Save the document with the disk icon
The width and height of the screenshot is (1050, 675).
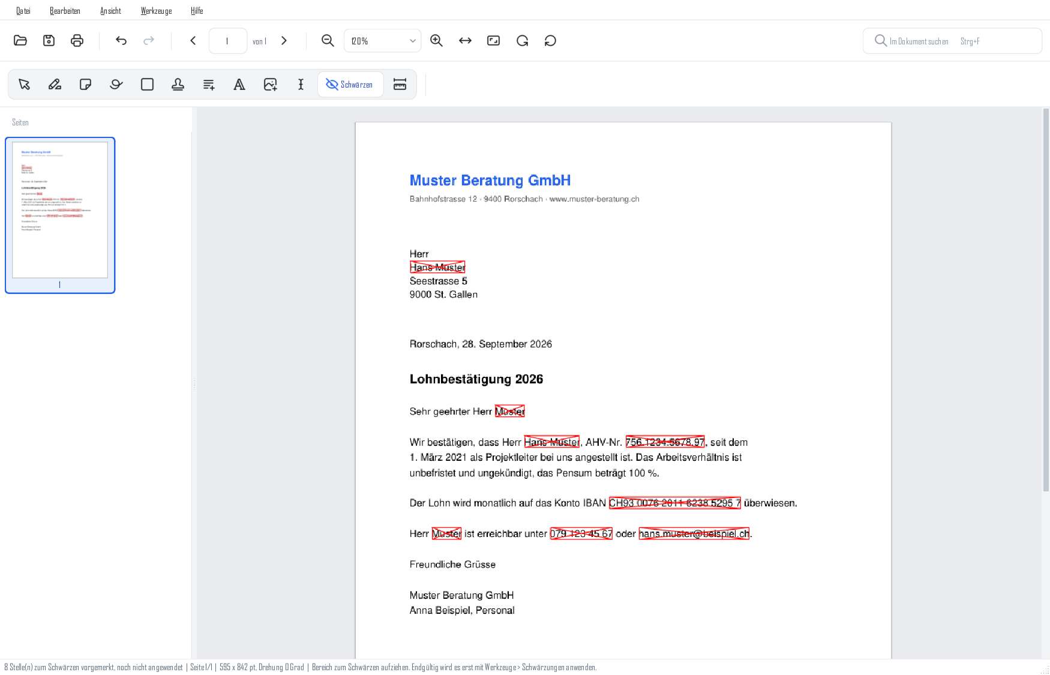coord(49,41)
